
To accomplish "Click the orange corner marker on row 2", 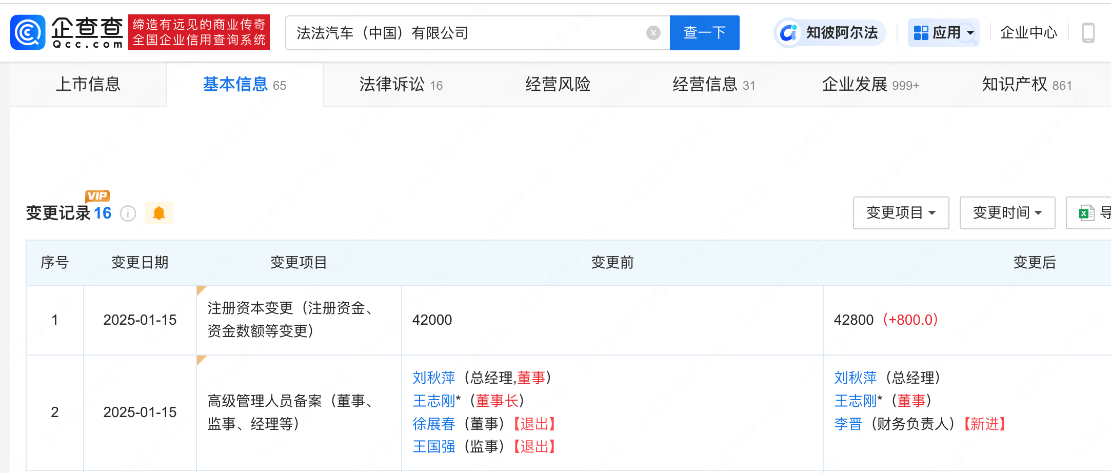I will click(201, 360).
